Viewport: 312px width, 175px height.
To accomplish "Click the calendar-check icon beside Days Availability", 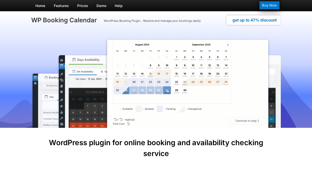I will (x=74, y=60).
